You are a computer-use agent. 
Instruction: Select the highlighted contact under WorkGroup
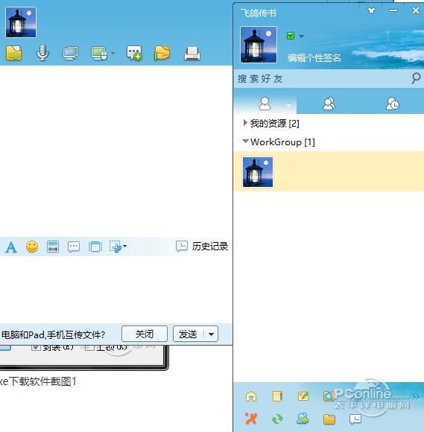coord(329,171)
